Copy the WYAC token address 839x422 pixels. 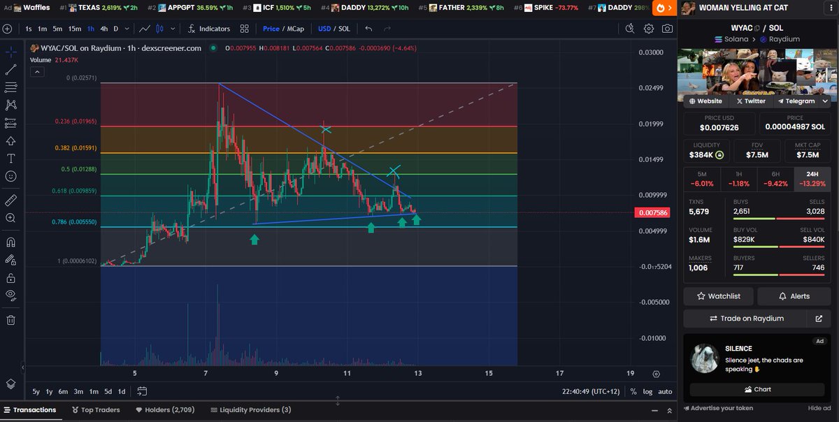[756, 28]
